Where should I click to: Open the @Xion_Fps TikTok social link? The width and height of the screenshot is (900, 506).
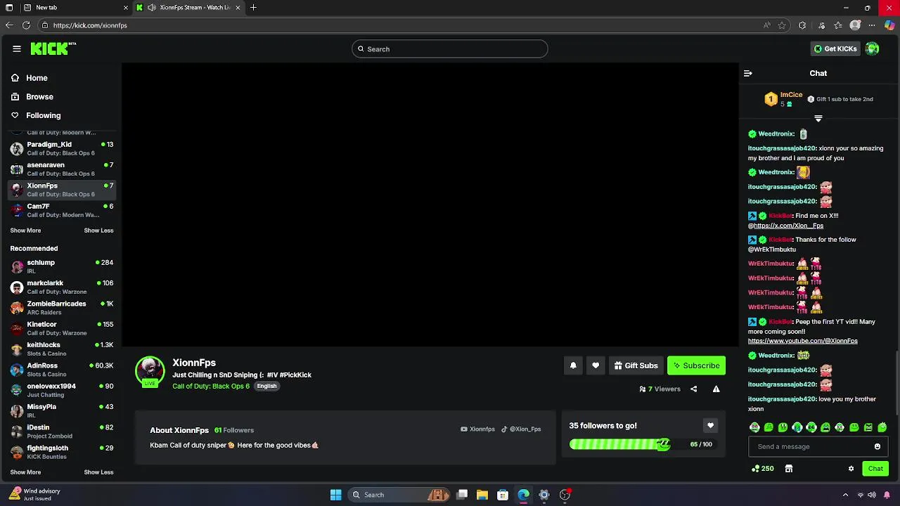[x=521, y=429]
